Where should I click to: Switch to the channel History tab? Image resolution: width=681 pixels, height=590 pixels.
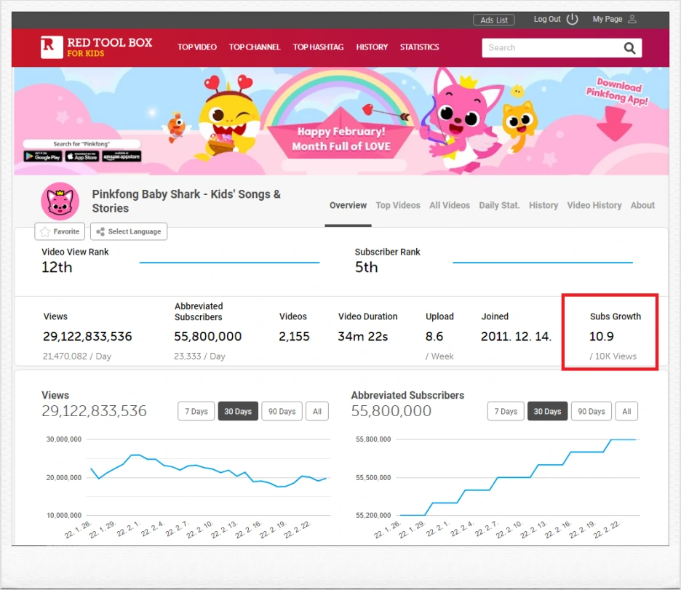click(543, 205)
